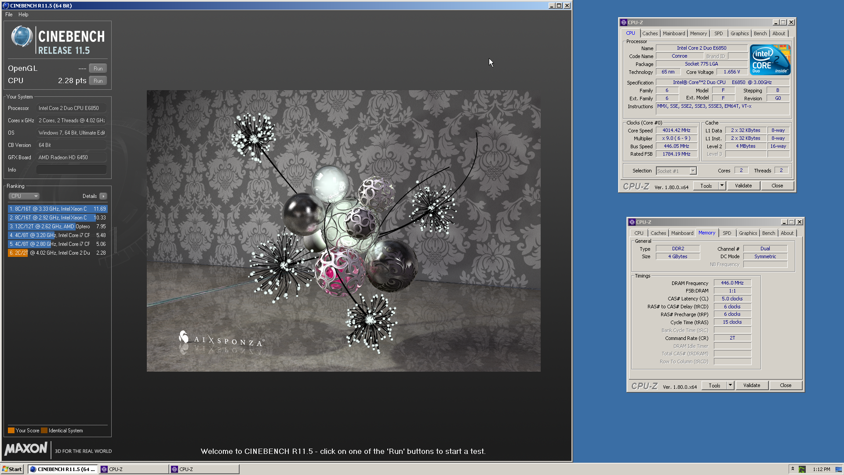Viewport: 844px width, 475px height.
Task: Run the CPU benchmark
Action: click(98, 81)
